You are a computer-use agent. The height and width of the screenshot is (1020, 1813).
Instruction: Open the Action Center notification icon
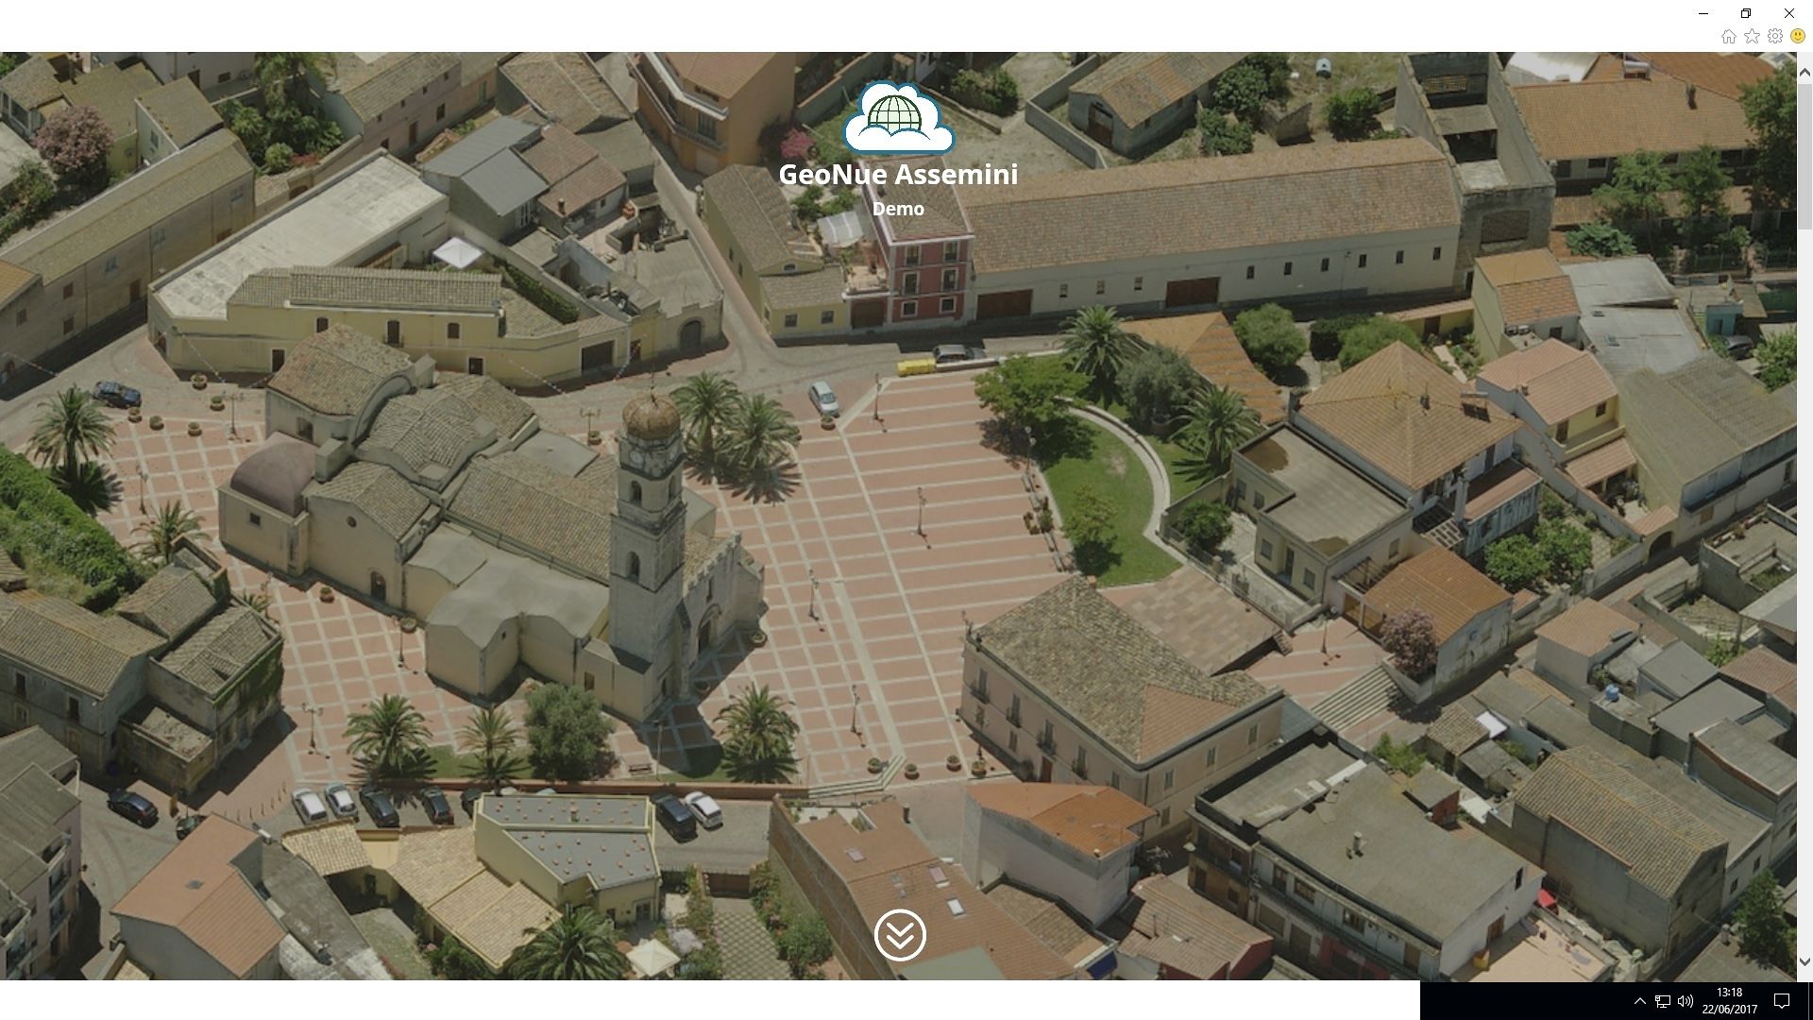1782,1001
